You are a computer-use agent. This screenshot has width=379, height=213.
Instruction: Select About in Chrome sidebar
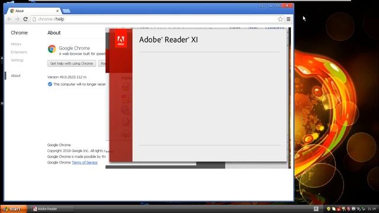[16, 76]
